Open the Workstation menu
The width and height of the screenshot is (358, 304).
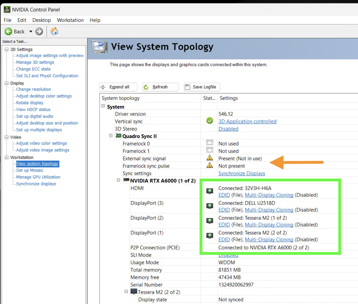(70, 20)
